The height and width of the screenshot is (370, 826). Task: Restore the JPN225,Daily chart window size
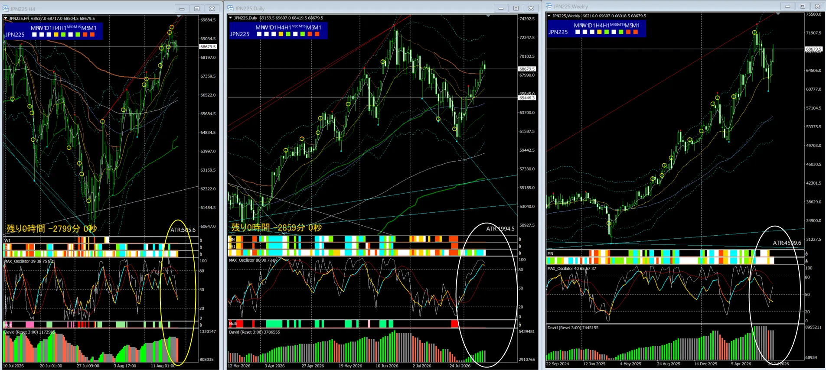516,8
